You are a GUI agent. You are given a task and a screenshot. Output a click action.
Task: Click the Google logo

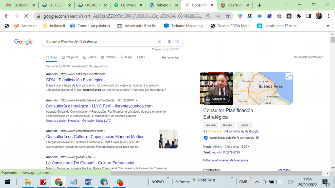click(x=24, y=42)
